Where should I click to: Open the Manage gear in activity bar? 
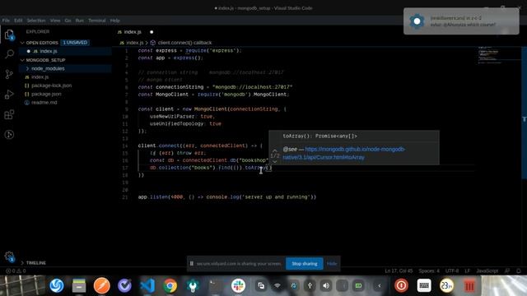tap(9, 257)
